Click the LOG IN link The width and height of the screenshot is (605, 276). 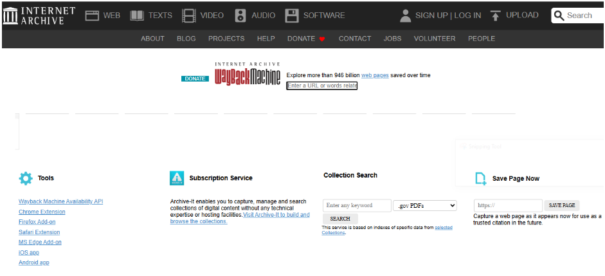[467, 15]
